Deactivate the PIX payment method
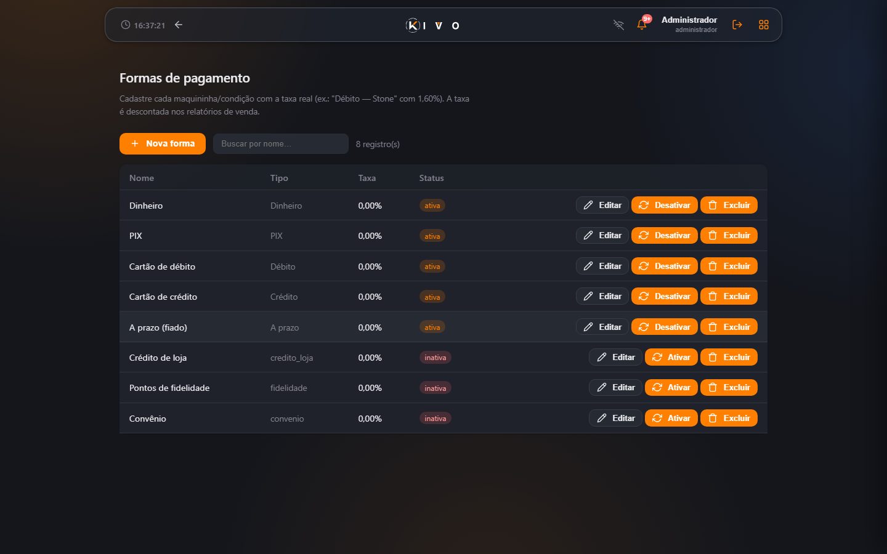Viewport: 887px width, 554px height. pyautogui.click(x=665, y=235)
